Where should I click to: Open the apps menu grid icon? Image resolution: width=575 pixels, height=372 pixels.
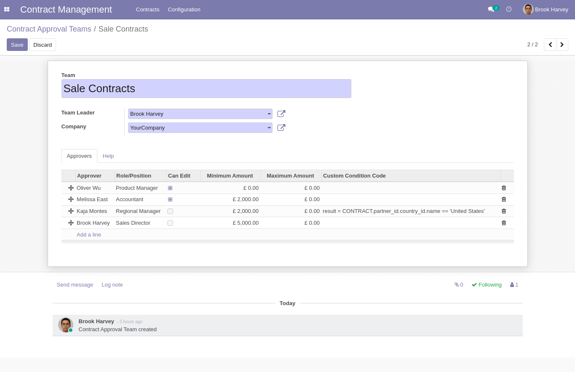pyautogui.click(x=7, y=9)
